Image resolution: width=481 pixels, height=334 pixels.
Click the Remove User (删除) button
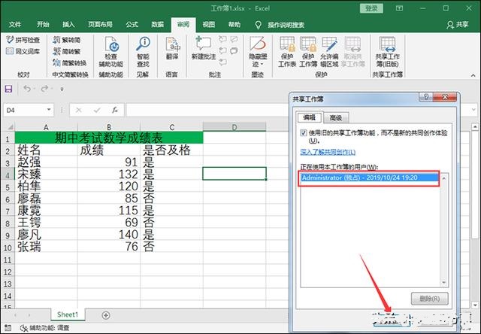429,299
